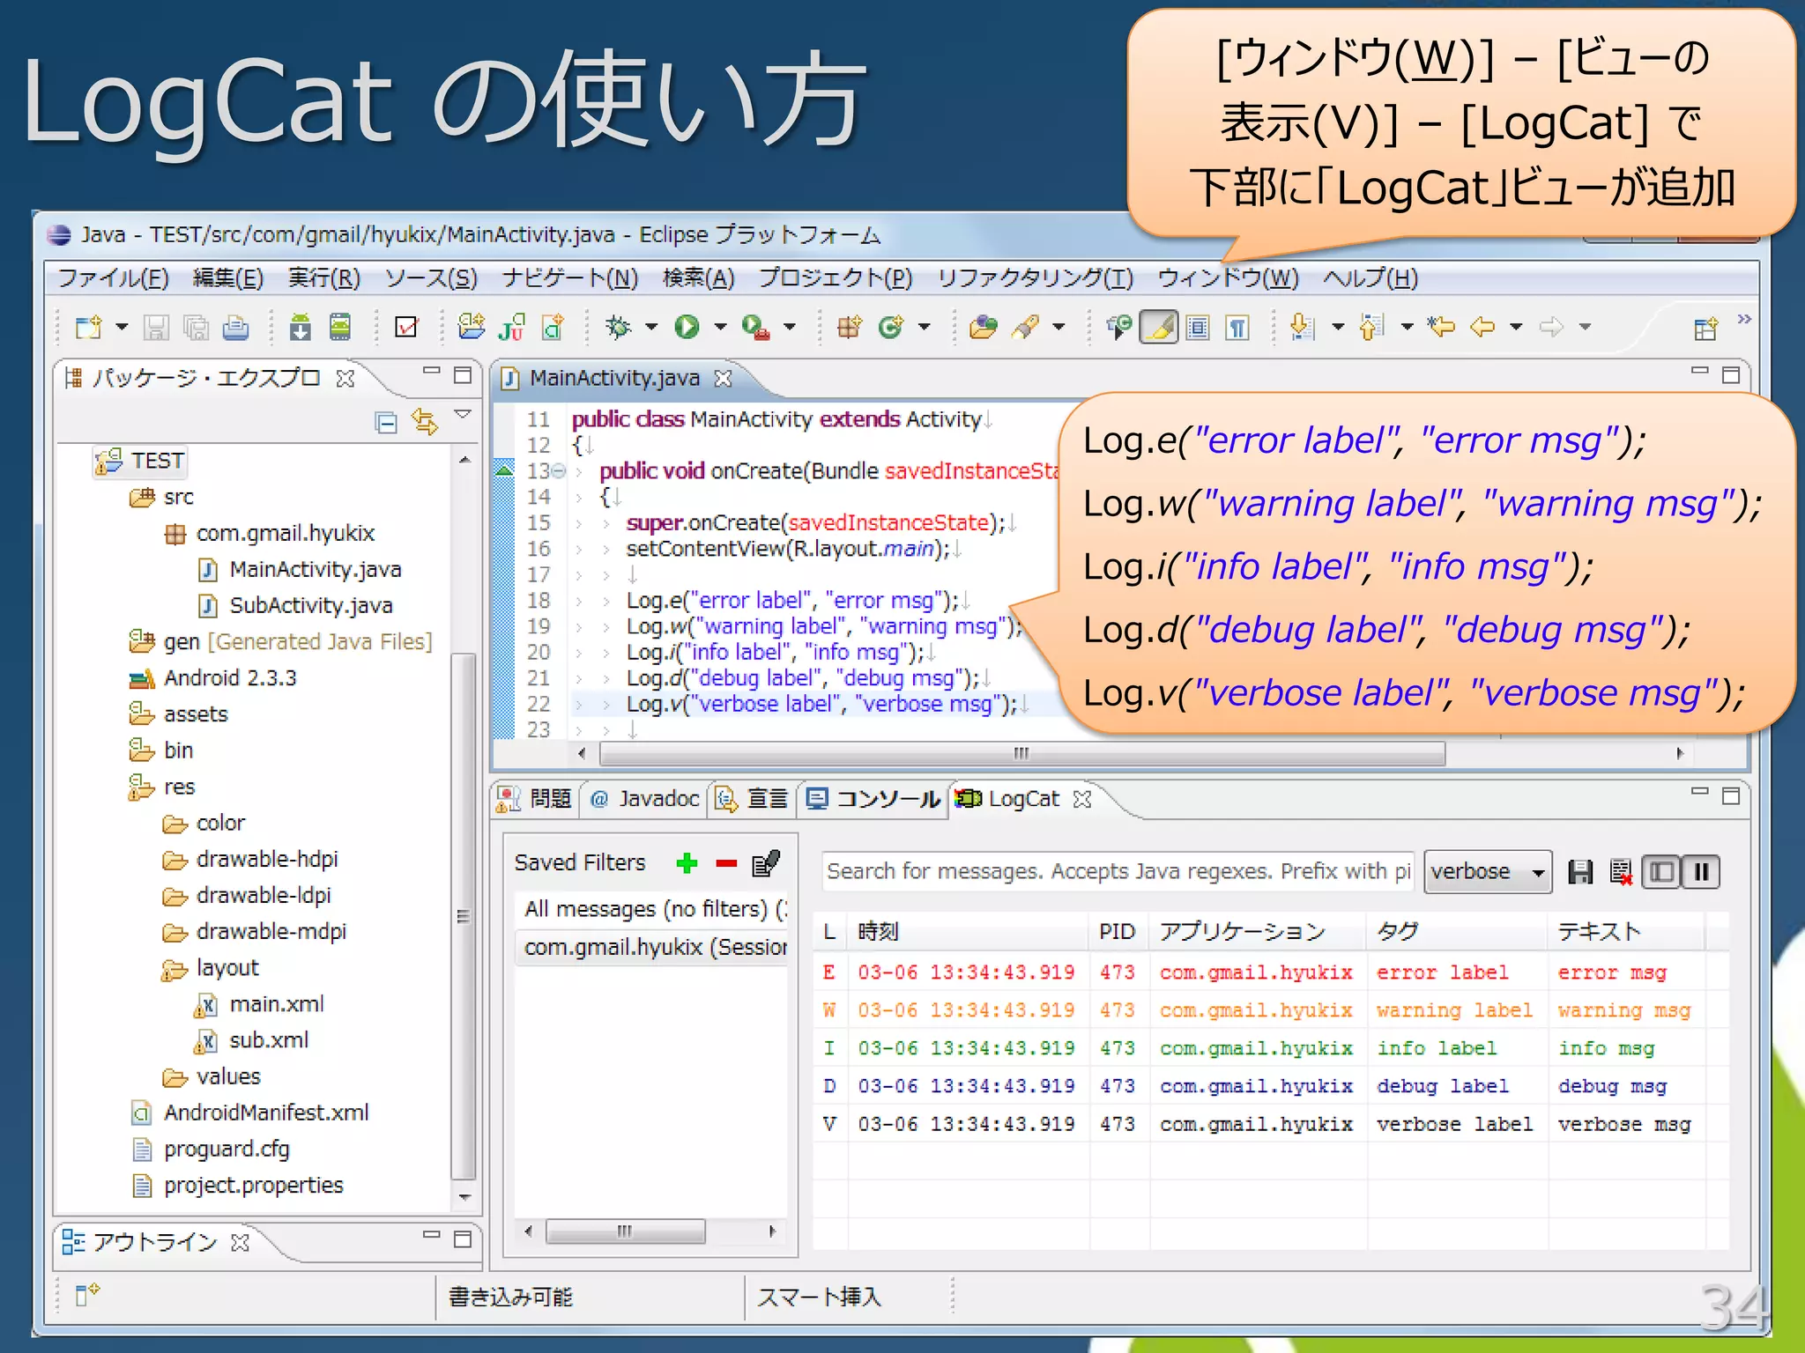Click the Print toolbar icon

click(x=235, y=328)
